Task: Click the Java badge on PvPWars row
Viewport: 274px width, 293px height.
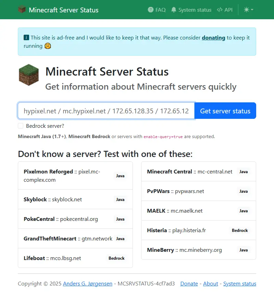Action: click(244, 191)
